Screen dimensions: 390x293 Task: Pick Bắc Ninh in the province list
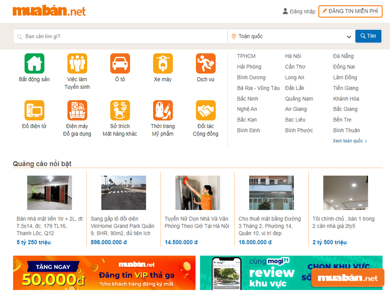(x=248, y=99)
